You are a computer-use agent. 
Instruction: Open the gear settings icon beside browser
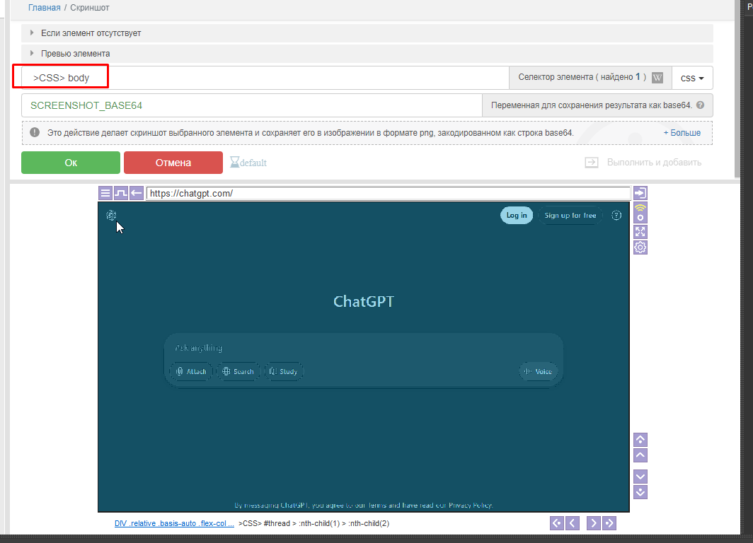coord(640,247)
